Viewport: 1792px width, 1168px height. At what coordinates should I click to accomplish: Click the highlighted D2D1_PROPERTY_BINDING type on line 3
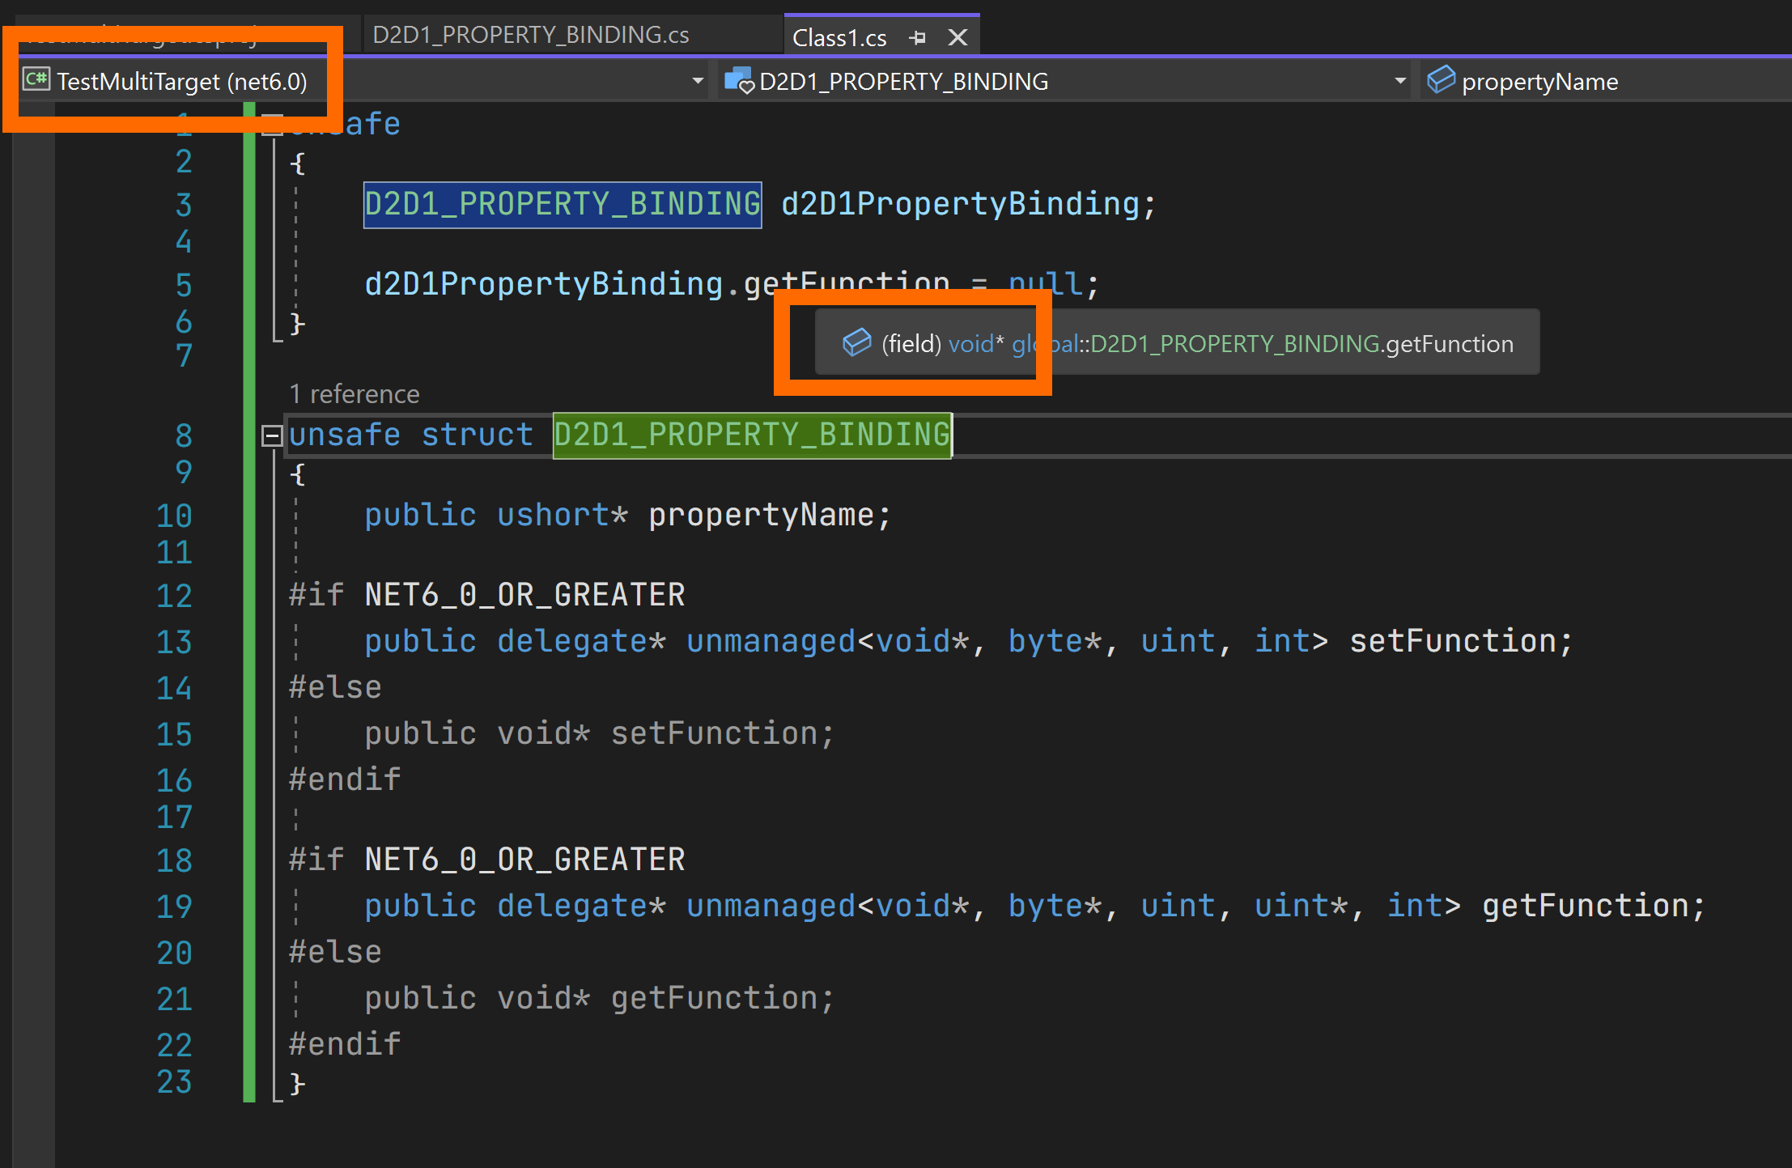coord(563,205)
